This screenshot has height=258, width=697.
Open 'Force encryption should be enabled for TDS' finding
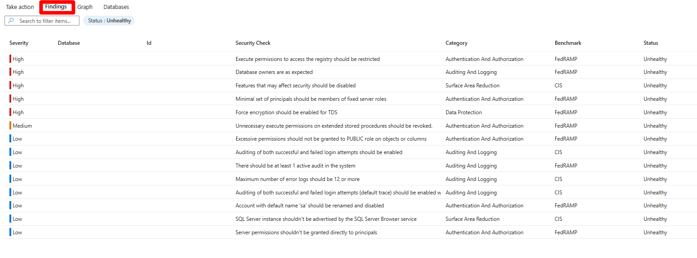click(x=286, y=112)
